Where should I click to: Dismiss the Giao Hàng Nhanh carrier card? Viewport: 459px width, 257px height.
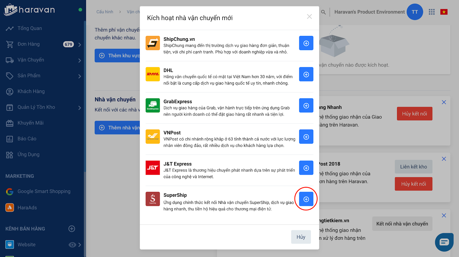pos(444,102)
